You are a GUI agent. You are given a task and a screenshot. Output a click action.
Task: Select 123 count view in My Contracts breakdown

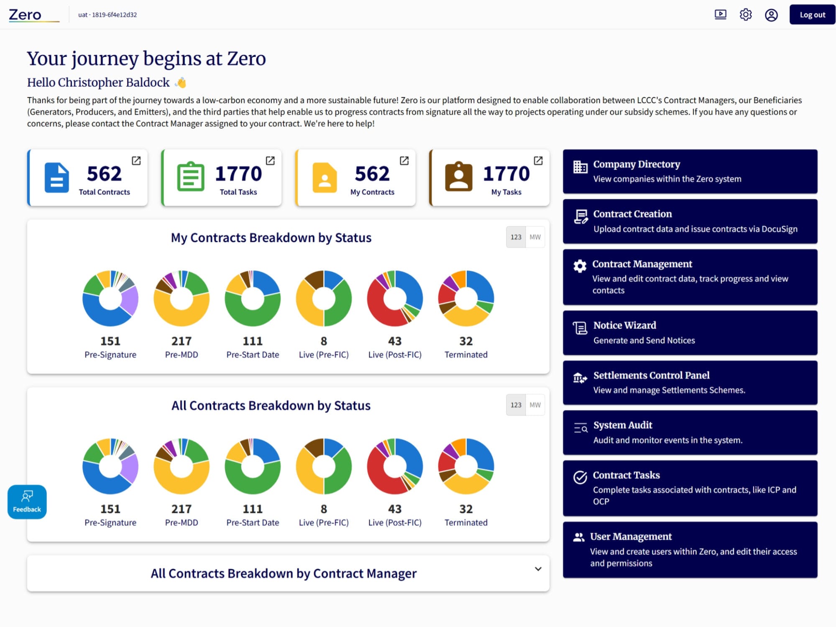click(516, 237)
